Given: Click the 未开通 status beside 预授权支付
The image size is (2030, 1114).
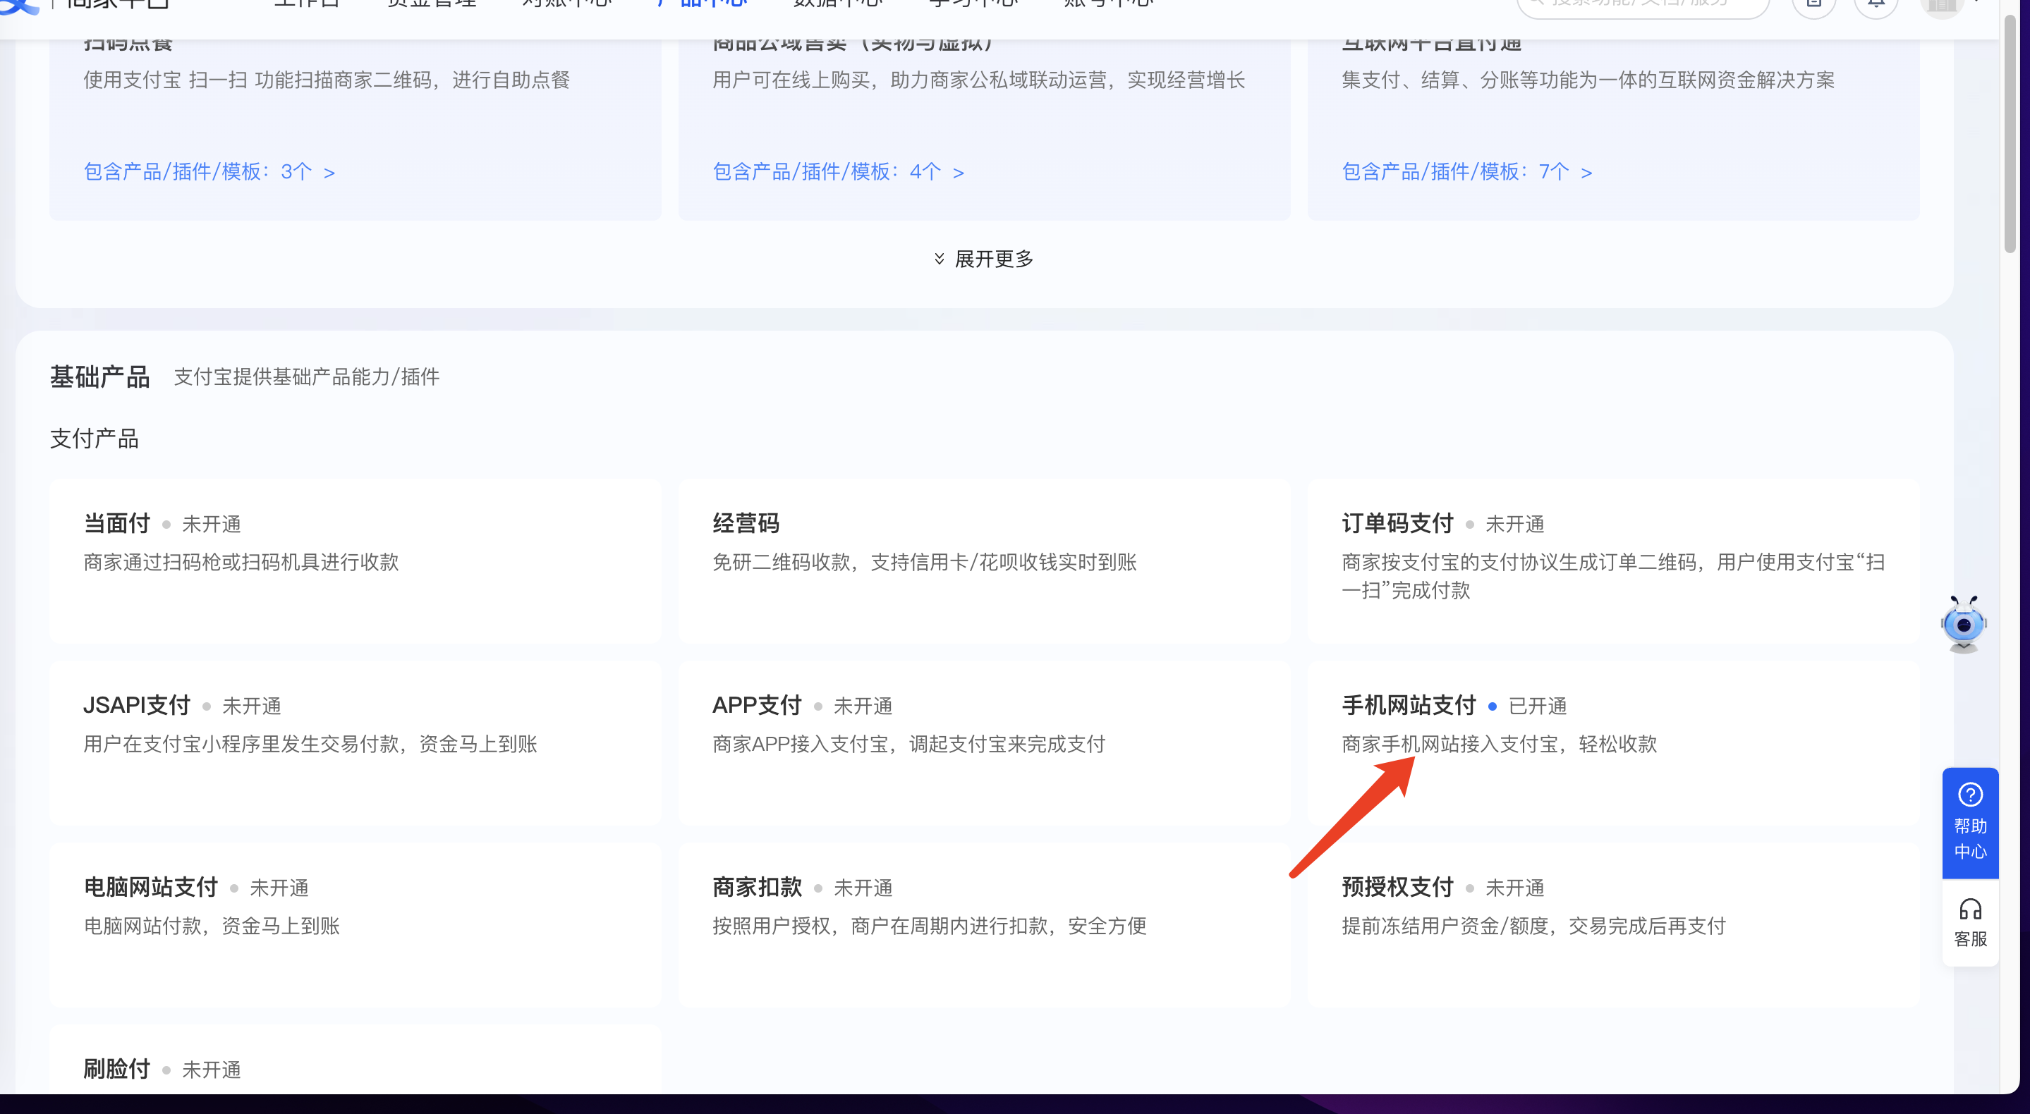Looking at the screenshot, I should 1514,888.
